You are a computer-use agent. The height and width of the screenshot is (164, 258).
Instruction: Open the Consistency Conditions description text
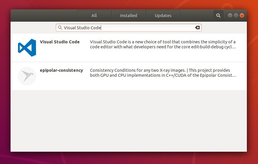(x=163, y=73)
